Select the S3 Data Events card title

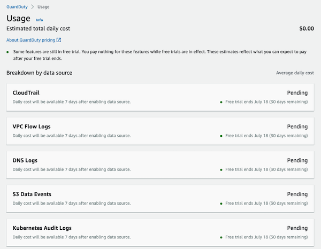click(32, 194)
